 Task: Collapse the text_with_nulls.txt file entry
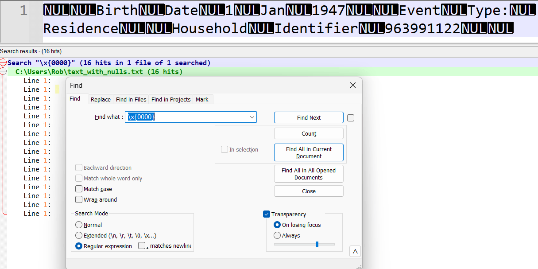tap(3, 71)
